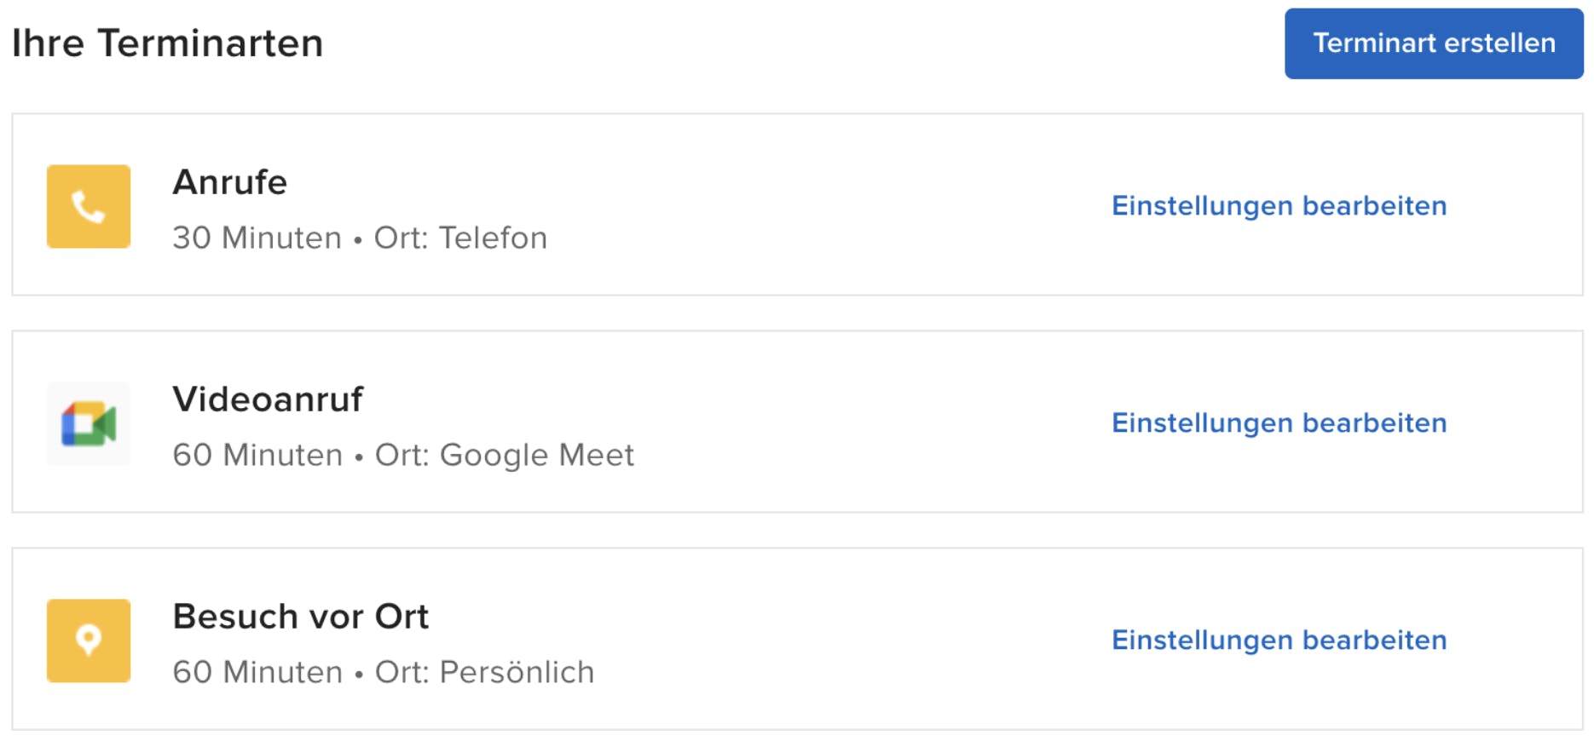Click the yellow location pin icon

tap(89, 640)
